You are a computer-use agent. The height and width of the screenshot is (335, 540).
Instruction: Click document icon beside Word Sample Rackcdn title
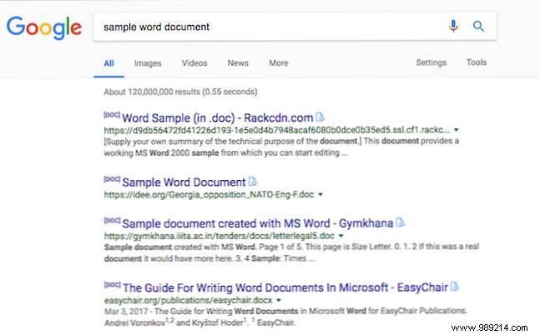pyautogui.click(x=320, y=117)
